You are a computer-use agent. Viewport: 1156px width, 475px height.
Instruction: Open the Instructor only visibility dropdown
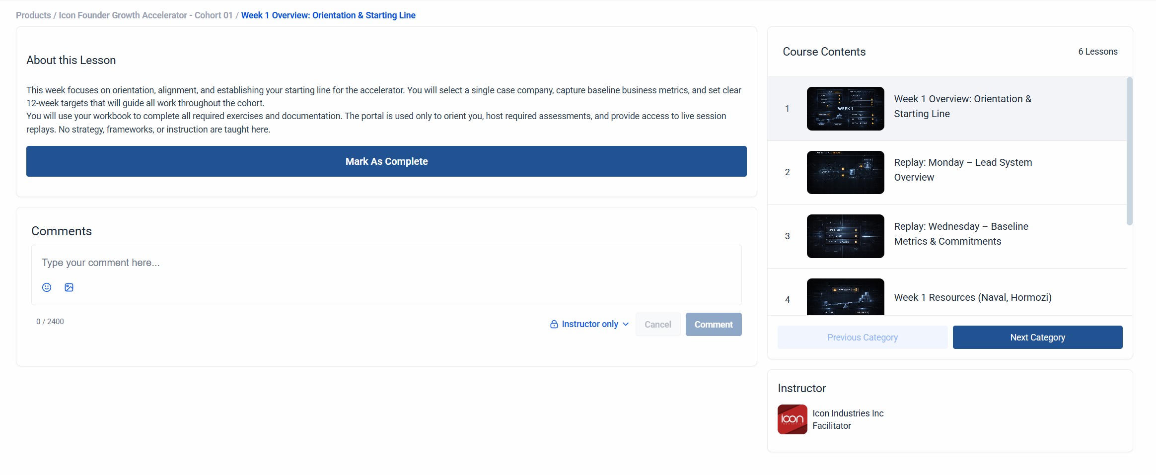589,324
